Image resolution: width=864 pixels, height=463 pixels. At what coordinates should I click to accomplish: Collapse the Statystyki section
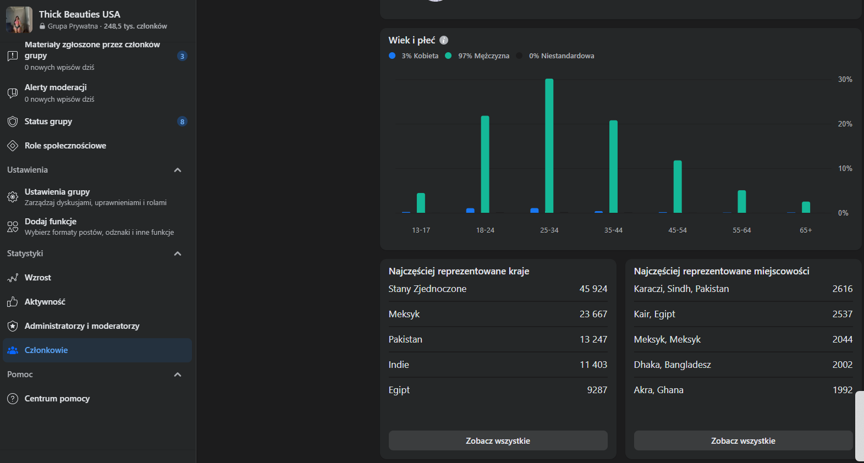pyautogui.click(x=178, y=253)
